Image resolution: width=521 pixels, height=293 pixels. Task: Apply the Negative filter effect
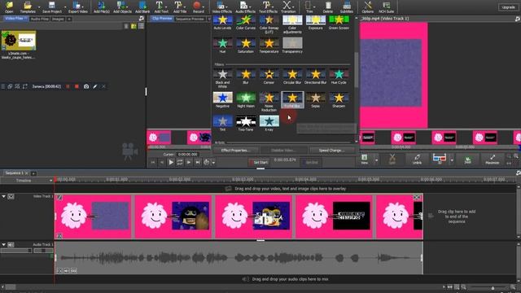(x=222, y=100)
